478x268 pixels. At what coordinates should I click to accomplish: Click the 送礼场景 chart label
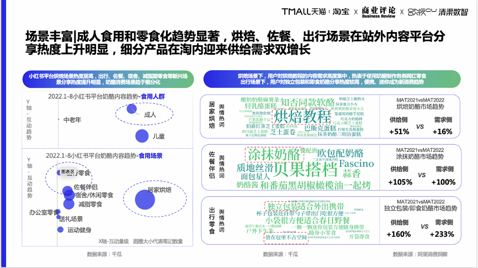71,219
